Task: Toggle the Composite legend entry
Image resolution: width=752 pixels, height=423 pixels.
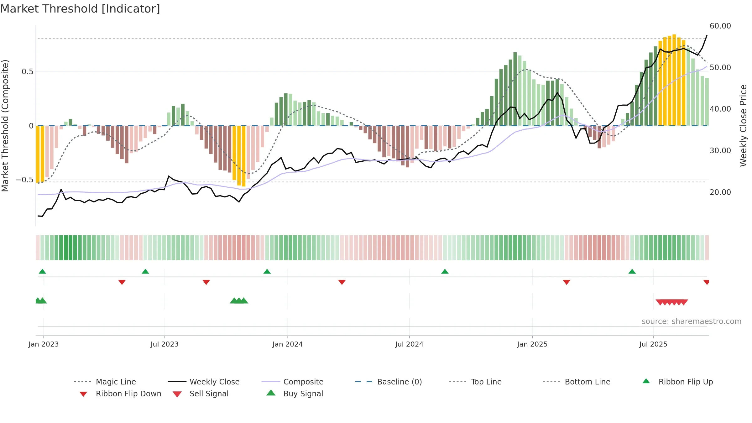Action: click(x=292, y=382)
